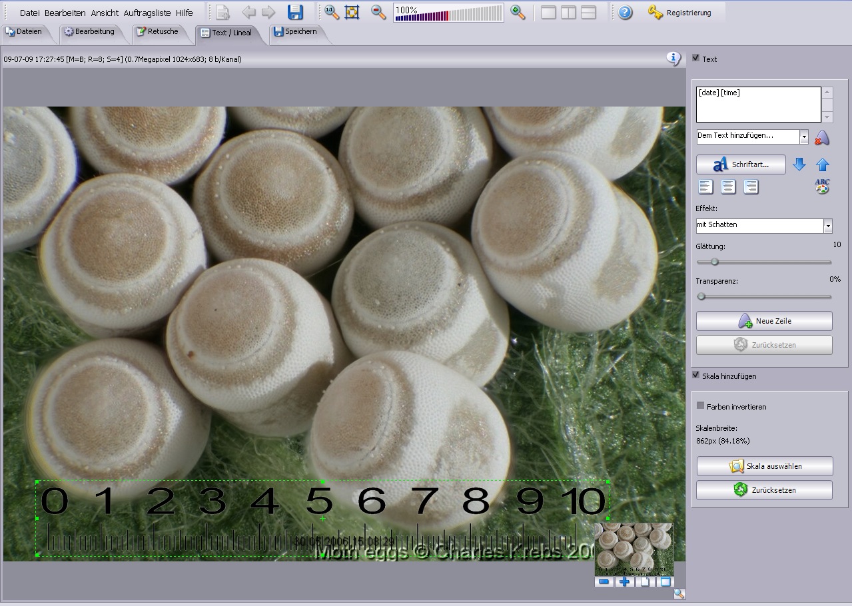The image size is (852, 606).
Task: Click the Skala auswählen button
Action: (x=765, y=466)
